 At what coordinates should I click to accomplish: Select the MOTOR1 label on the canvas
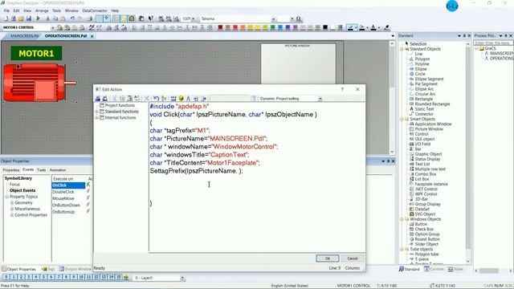point(36,54)
